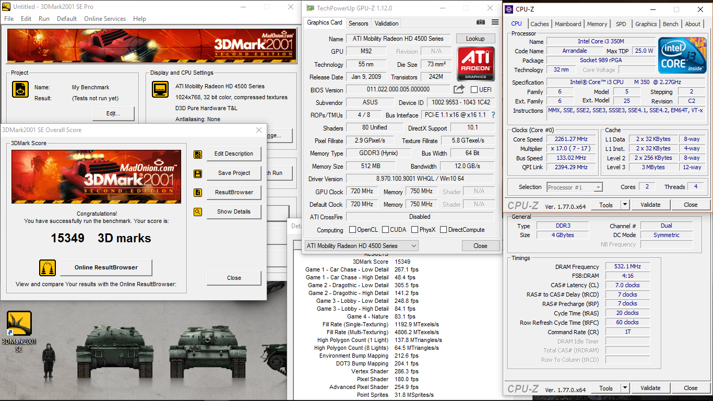Click the 3DMark2001 title bar app icon
Screen dimensions: 713x401
(6, 7)
